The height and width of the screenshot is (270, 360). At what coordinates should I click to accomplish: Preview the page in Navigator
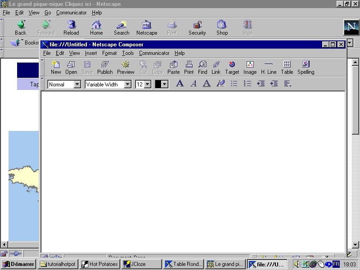click(x=126, y=68)
